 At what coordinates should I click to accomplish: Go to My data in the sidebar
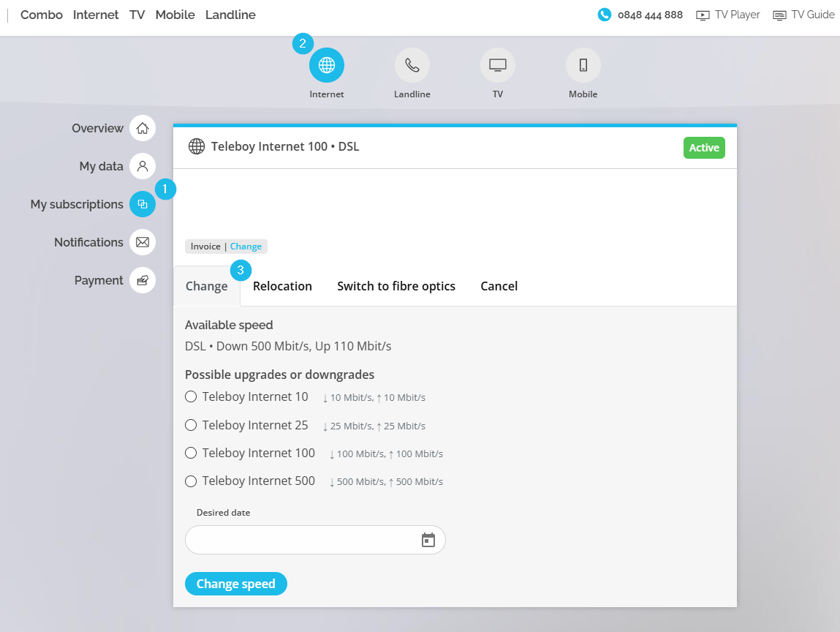pos(101,166)
